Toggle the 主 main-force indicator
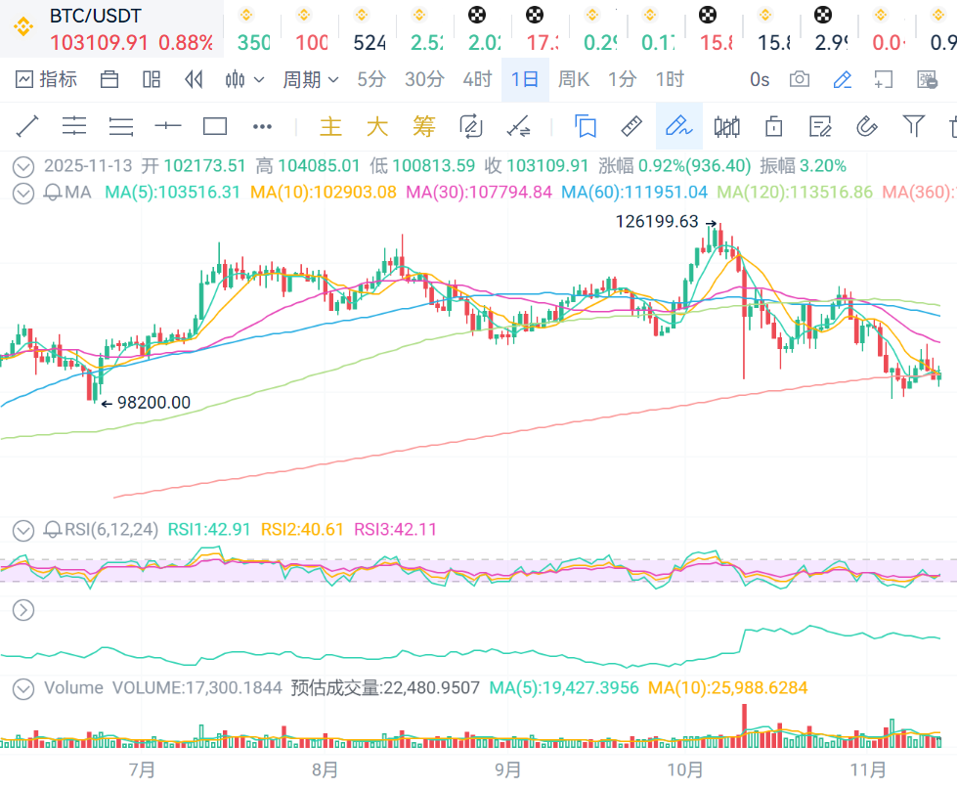 coord(331,126)
